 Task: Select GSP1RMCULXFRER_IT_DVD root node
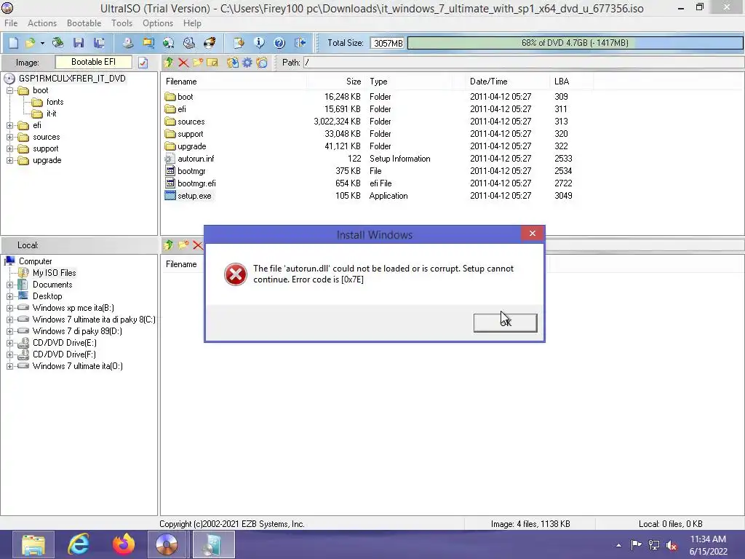(72, 79)
